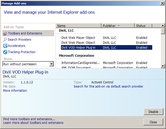Sort add-ons by Publisher column

[118, 26]
